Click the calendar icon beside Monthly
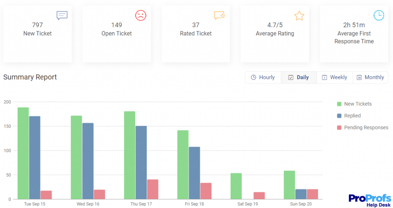Viewport: 393px width, 208px height. tap(359, 77)
